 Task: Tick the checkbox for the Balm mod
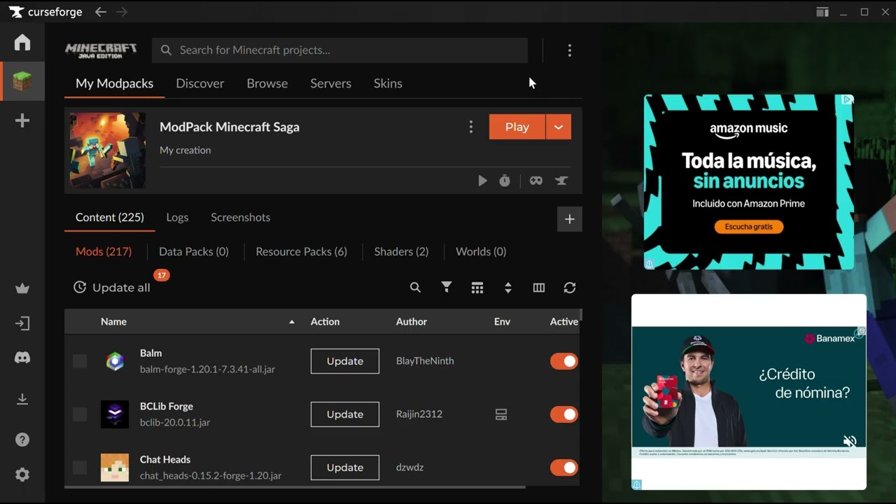click(80, 361)
